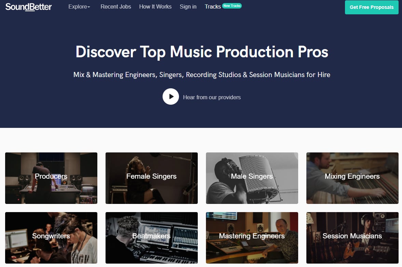
Task: Open the Recent Jobs page
Action: click(116, 7)
